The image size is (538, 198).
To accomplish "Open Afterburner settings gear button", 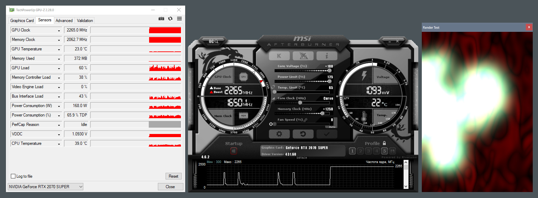I will tap(279, 134).
